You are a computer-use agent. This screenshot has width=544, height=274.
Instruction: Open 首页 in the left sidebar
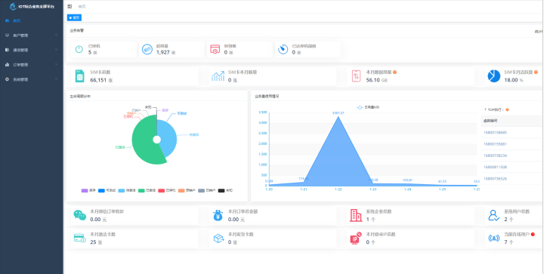tap(32, 20)
